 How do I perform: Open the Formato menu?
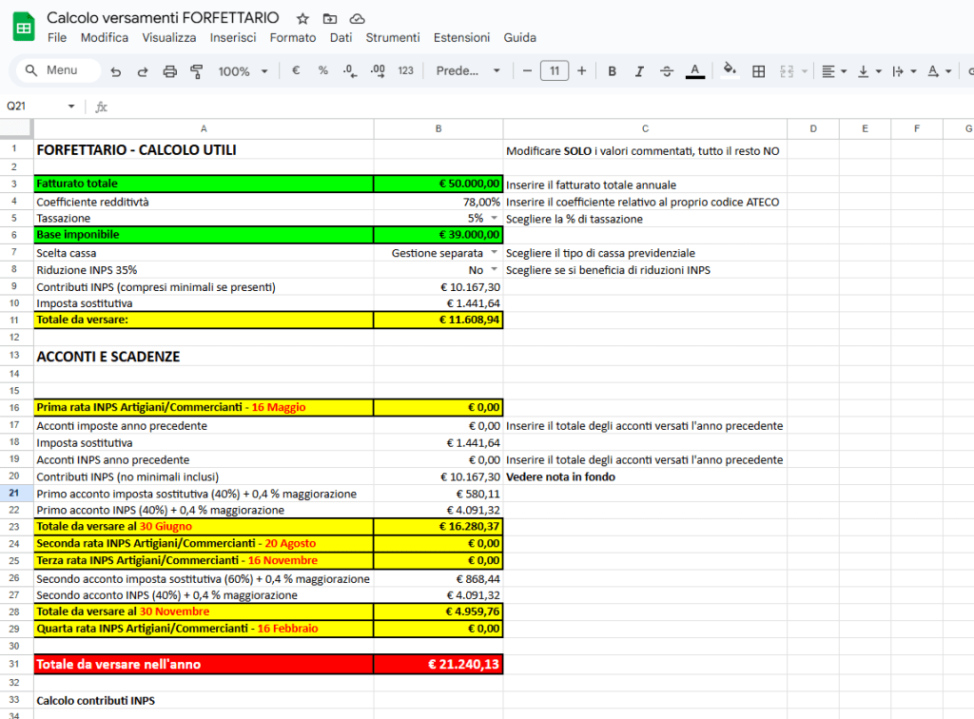pos(293,37)
